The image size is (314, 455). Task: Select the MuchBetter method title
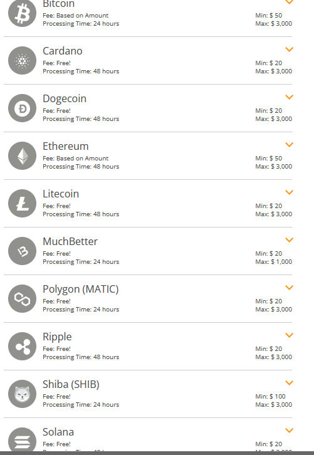[x=70, y=241]
